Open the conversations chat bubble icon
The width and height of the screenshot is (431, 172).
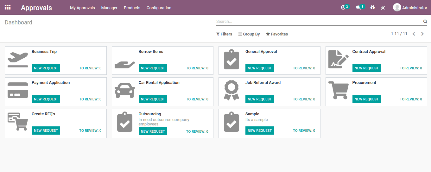coord(358,8)
